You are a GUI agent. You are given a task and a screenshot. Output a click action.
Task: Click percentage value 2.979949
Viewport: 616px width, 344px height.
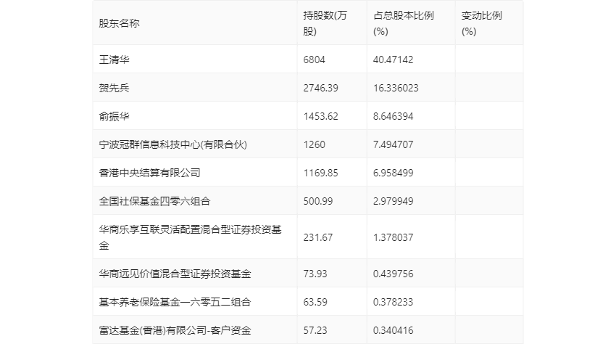[x=394, y=201]
